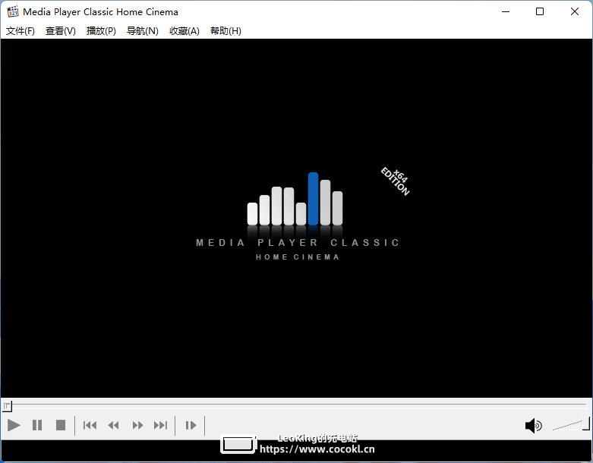Click the video area logo
593x463 pixels.
(298, 216)
